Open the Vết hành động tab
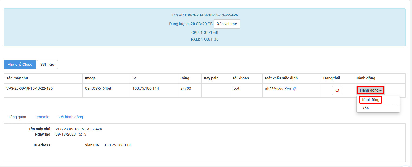Screen dimensions: 412x167 71,117
